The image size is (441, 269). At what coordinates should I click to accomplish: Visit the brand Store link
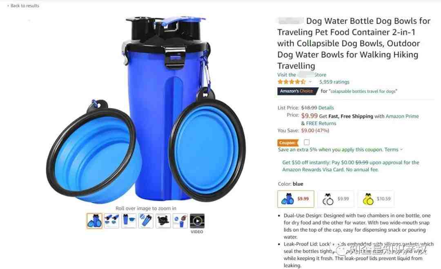(x=302, y=75)
